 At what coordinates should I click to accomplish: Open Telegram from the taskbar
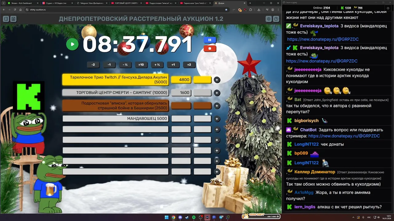[x=221, y=217]
